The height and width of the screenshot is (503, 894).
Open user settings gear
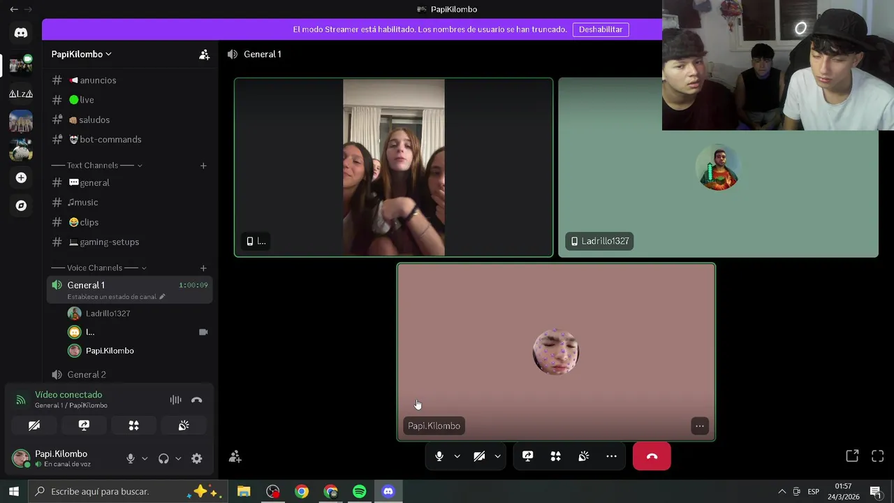click(x=196, y=458)
